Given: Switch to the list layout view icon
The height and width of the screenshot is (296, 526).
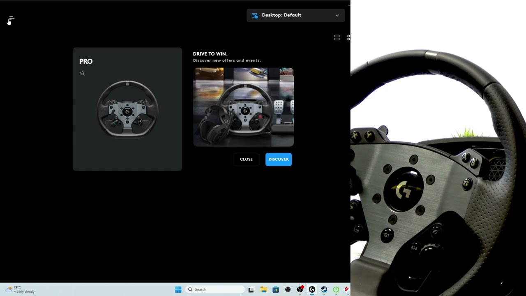Looking at the screenshot, I should (337, 37).
